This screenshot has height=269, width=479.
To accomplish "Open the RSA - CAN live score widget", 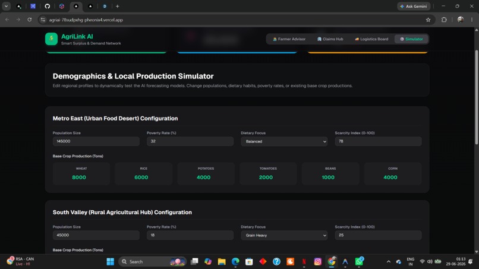I will 21,261.
